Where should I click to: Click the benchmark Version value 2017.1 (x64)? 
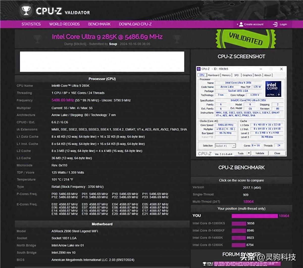pyautogui.click(x=252, y=188)
